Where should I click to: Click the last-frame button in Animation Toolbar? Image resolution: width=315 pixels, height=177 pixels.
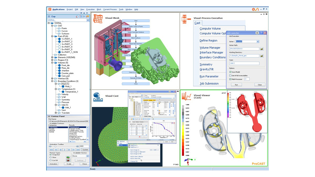(x=78, y=150)
